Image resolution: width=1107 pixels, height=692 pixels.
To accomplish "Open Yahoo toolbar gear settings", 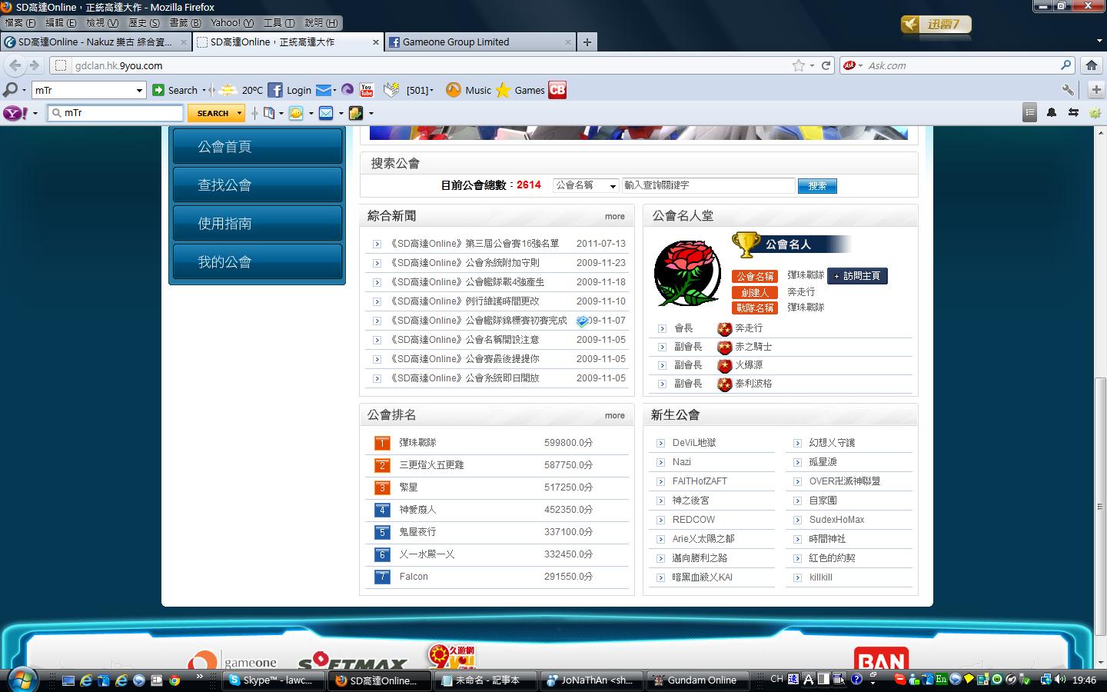I will [x=1095, y=113].
